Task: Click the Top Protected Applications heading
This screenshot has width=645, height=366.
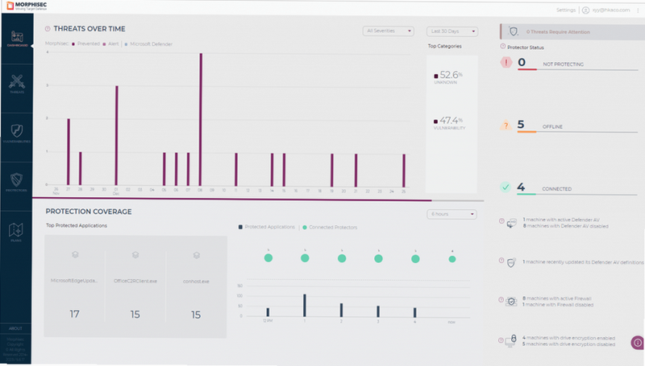Action: [77, 225]
